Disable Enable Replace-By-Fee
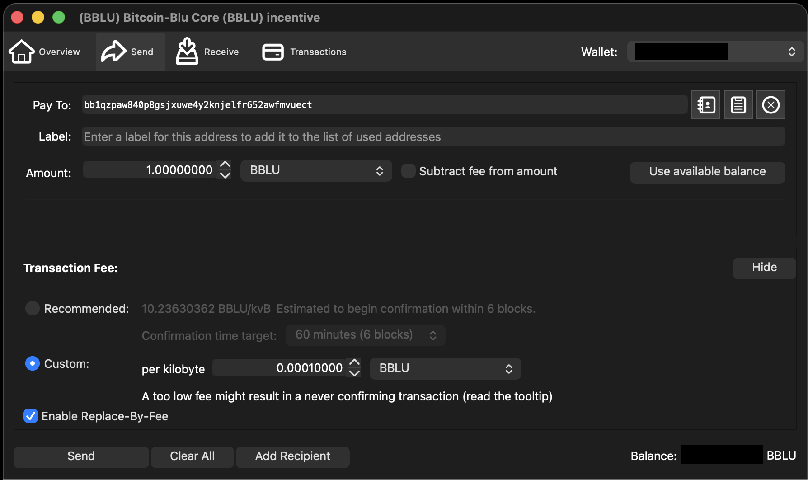The image size is (808, 480). 30,416
